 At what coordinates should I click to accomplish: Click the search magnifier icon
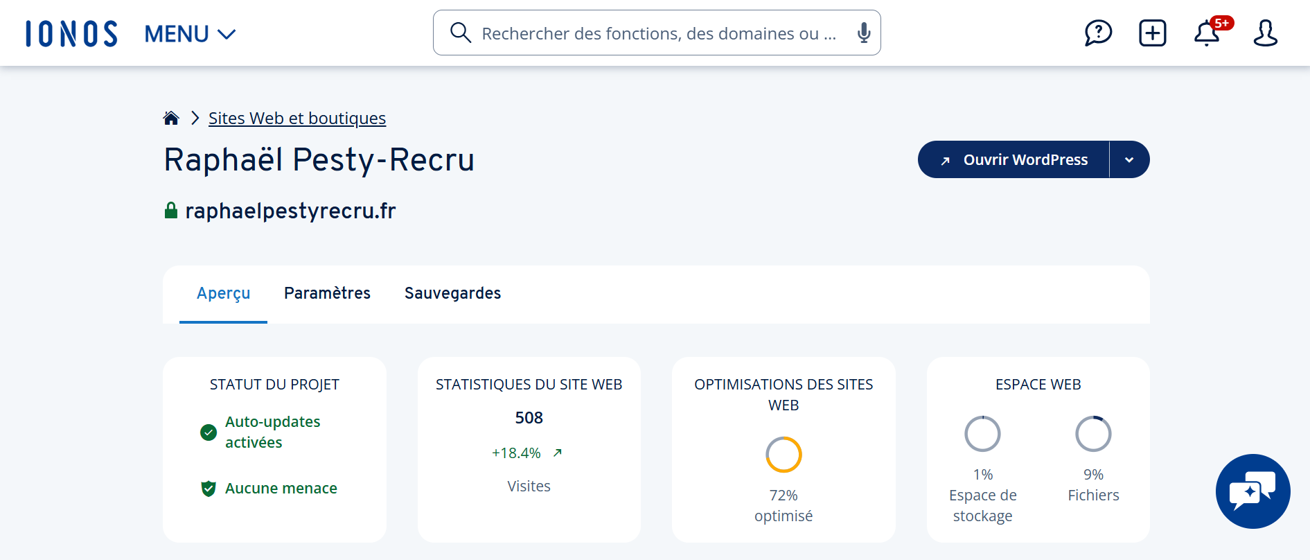coord(460,33)
